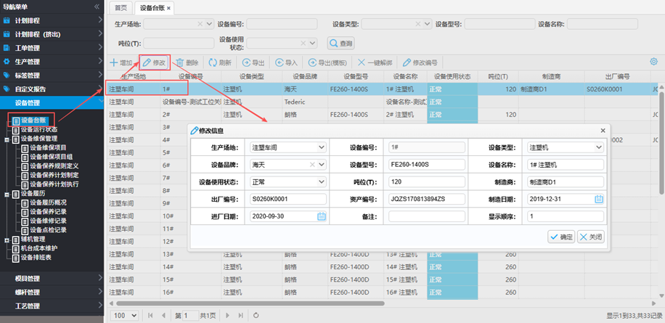Click the 备注 input field in dialog

(x=427, y=216)
